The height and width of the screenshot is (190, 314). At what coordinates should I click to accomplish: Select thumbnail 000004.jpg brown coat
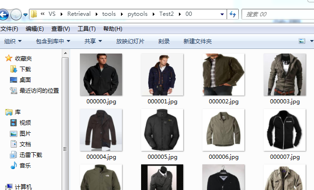(x=101, y=130)
